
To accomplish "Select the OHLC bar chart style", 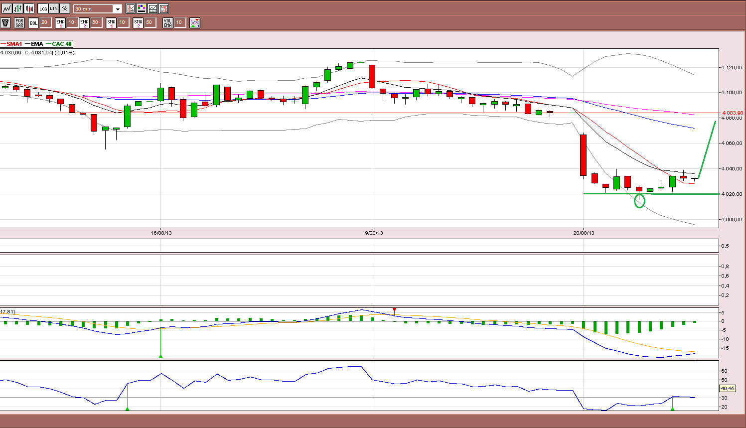I will point(18,8).
